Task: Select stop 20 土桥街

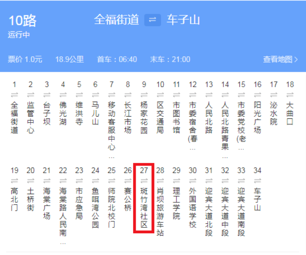Action: click(30, 199)
